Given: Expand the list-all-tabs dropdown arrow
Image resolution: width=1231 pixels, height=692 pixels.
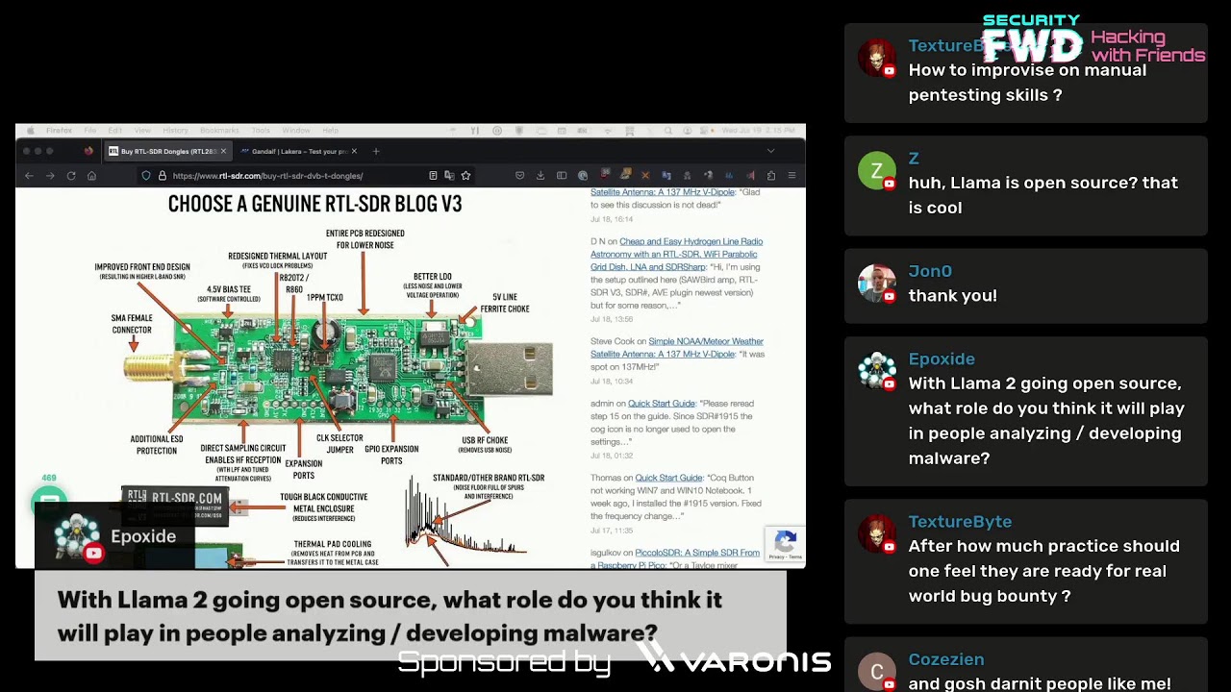Looking at the screenshot, I should (770, 151).
